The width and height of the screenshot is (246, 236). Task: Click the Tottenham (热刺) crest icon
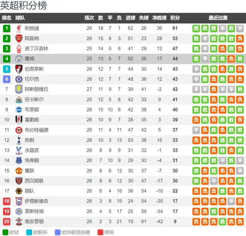pos(19,140)
